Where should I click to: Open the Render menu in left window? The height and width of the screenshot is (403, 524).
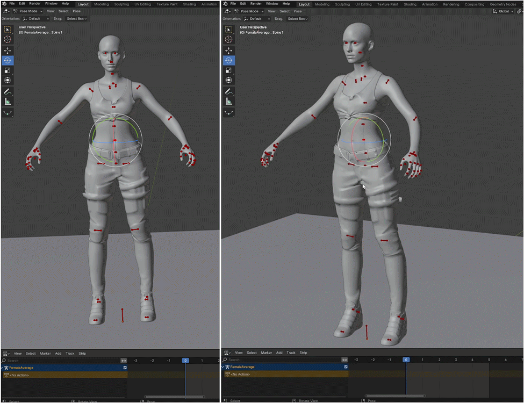[34, 3]
